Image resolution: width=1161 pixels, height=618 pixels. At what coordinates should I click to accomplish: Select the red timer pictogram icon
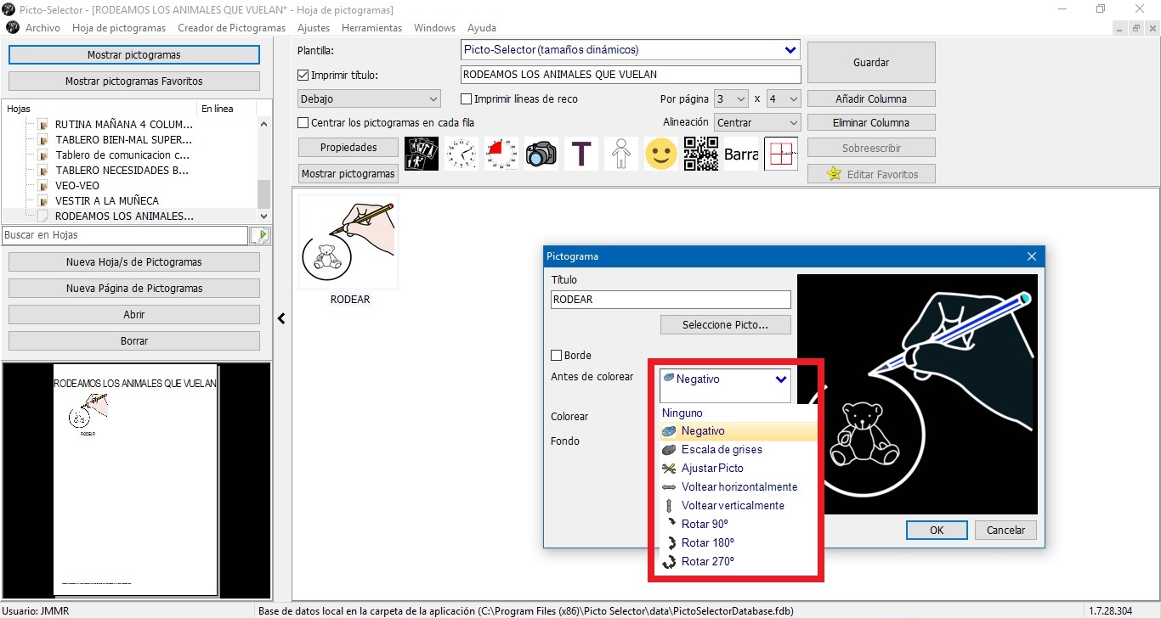501,154
